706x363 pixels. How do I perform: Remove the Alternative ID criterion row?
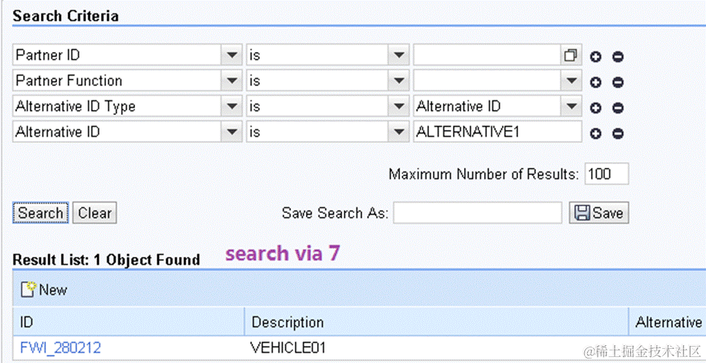coord(618,134)
